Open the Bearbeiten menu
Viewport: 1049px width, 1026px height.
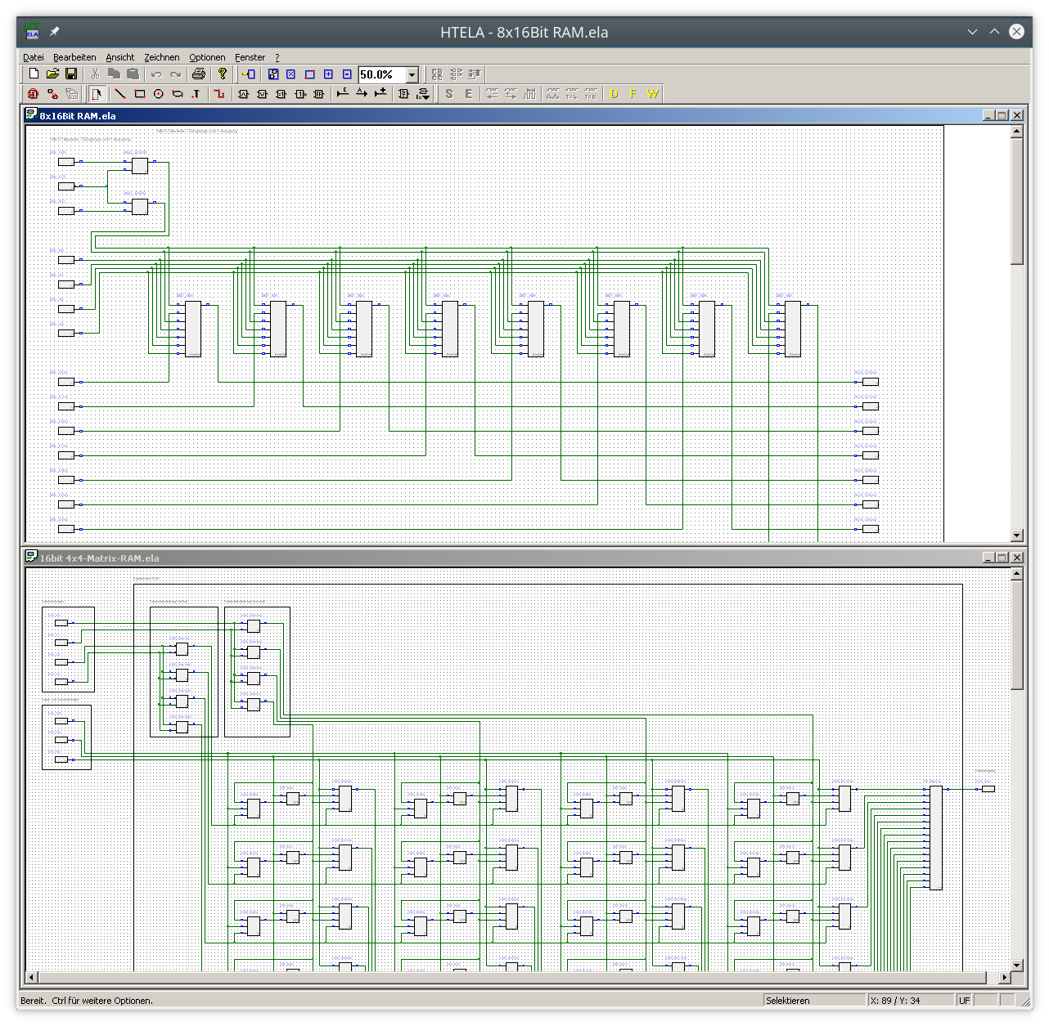tap(74, 57)
